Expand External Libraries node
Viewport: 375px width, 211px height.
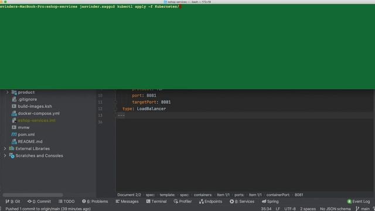pos(5,148)
